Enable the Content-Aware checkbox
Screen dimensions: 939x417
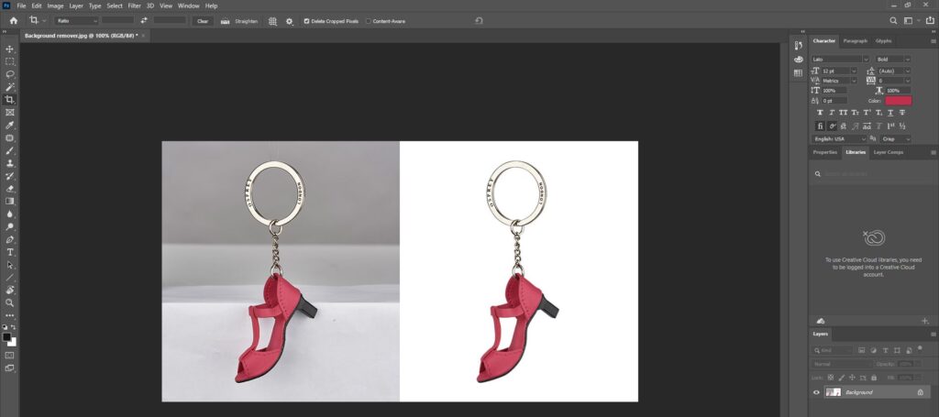[x=367, y=20]
